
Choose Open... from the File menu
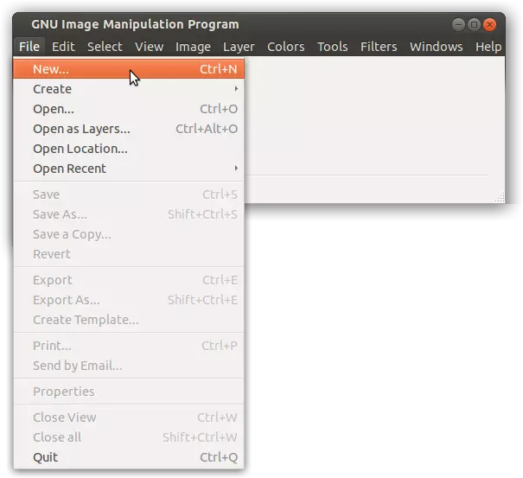click(x=129, y=109)
